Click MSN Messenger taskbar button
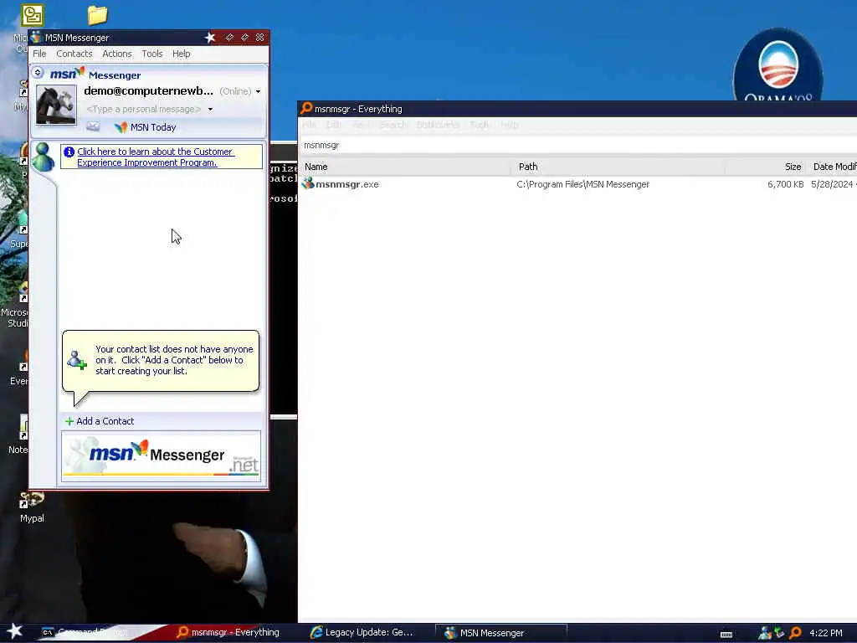857x643 pixels. coord(500,633)
